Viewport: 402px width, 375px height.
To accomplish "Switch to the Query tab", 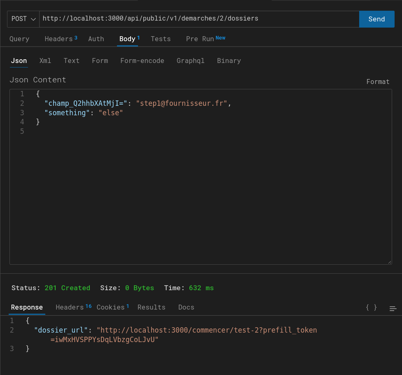I will [x=19, y=39].
